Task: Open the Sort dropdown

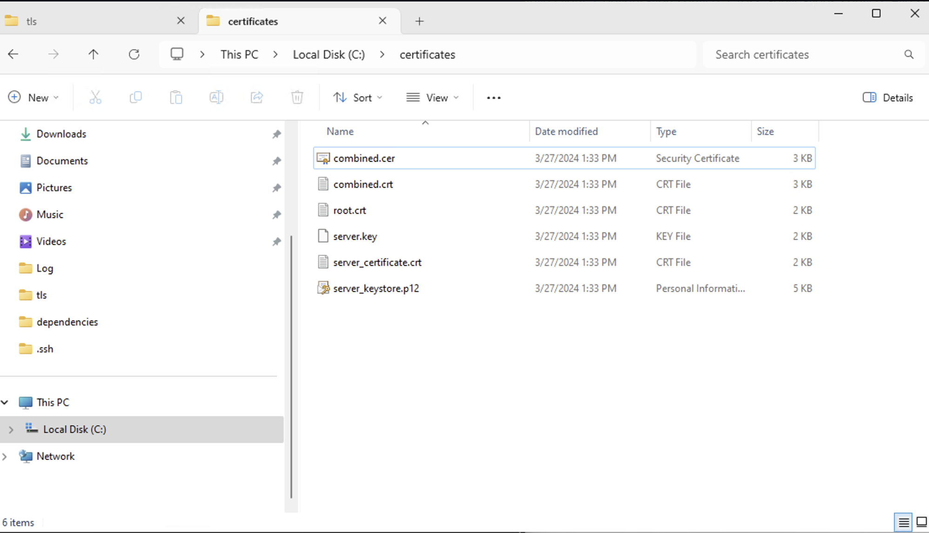Action: click(x=357, y=98)
